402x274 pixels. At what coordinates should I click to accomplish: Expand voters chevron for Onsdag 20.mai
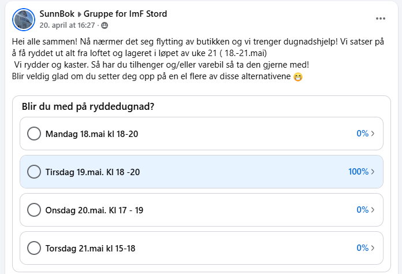click(373, 210)
